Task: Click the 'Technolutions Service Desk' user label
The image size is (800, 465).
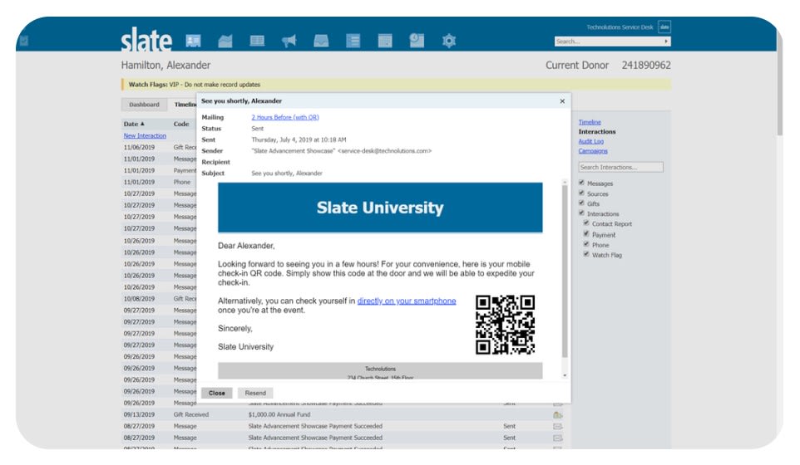Action: click(620, 27)
